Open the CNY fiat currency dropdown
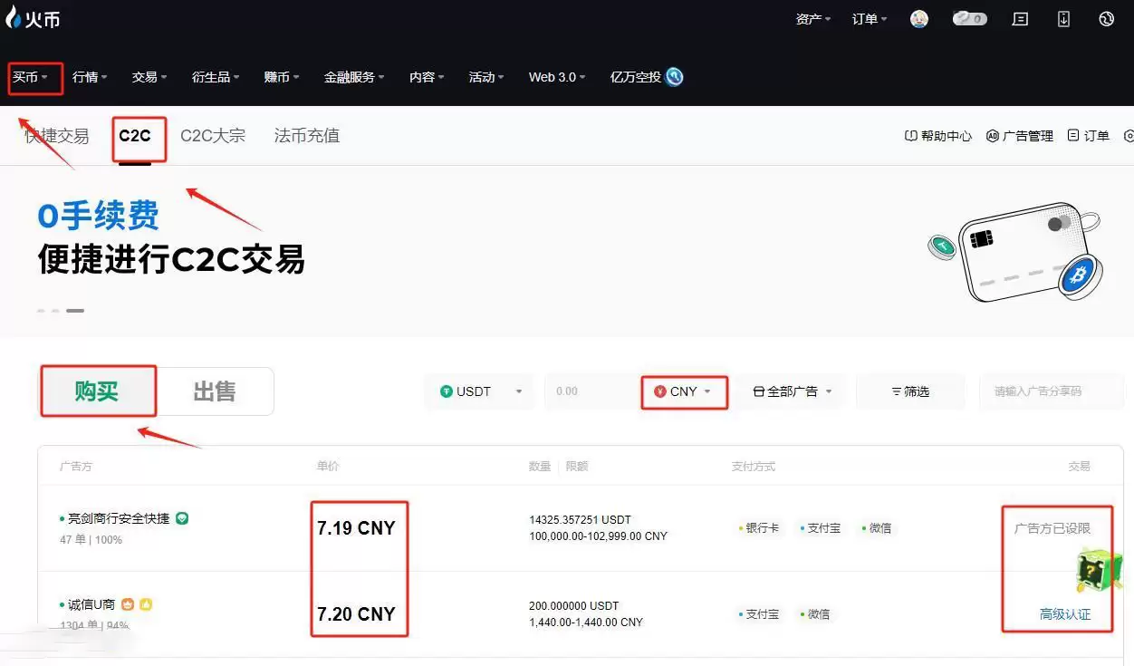Screen dimensions: 1134x666 [684, 391]
